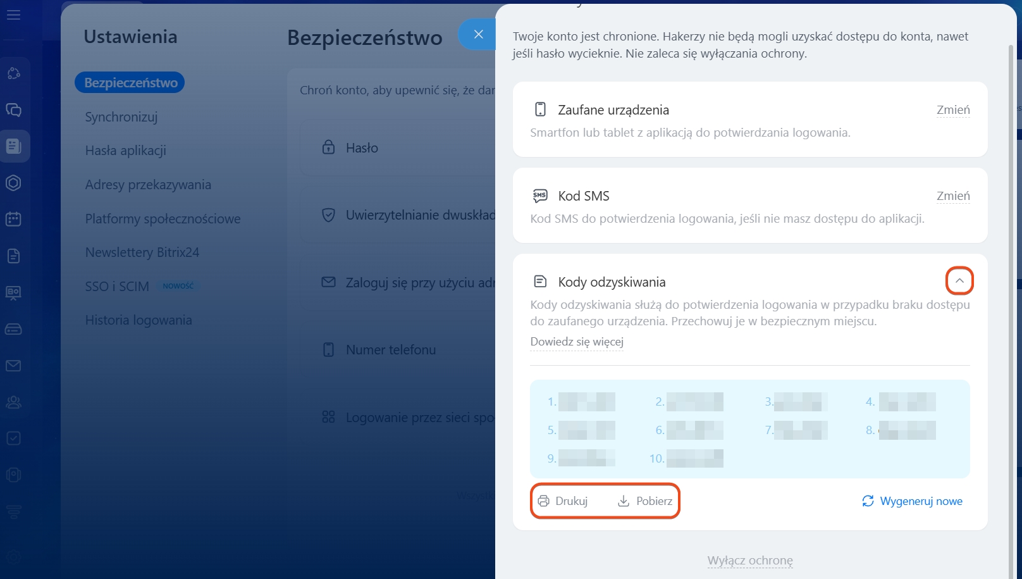
Task: Print recovery codes with Drukuj
Action: point(563,501)
